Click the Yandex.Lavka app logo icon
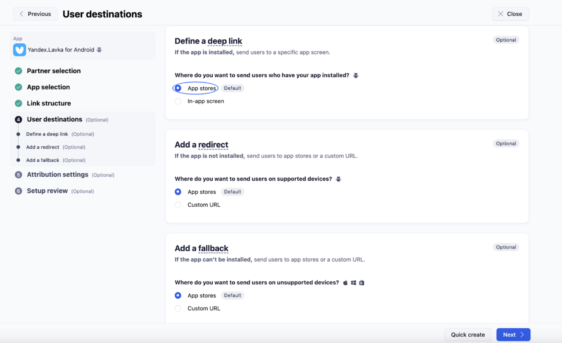562x343 pixels. tap(19, 50)
